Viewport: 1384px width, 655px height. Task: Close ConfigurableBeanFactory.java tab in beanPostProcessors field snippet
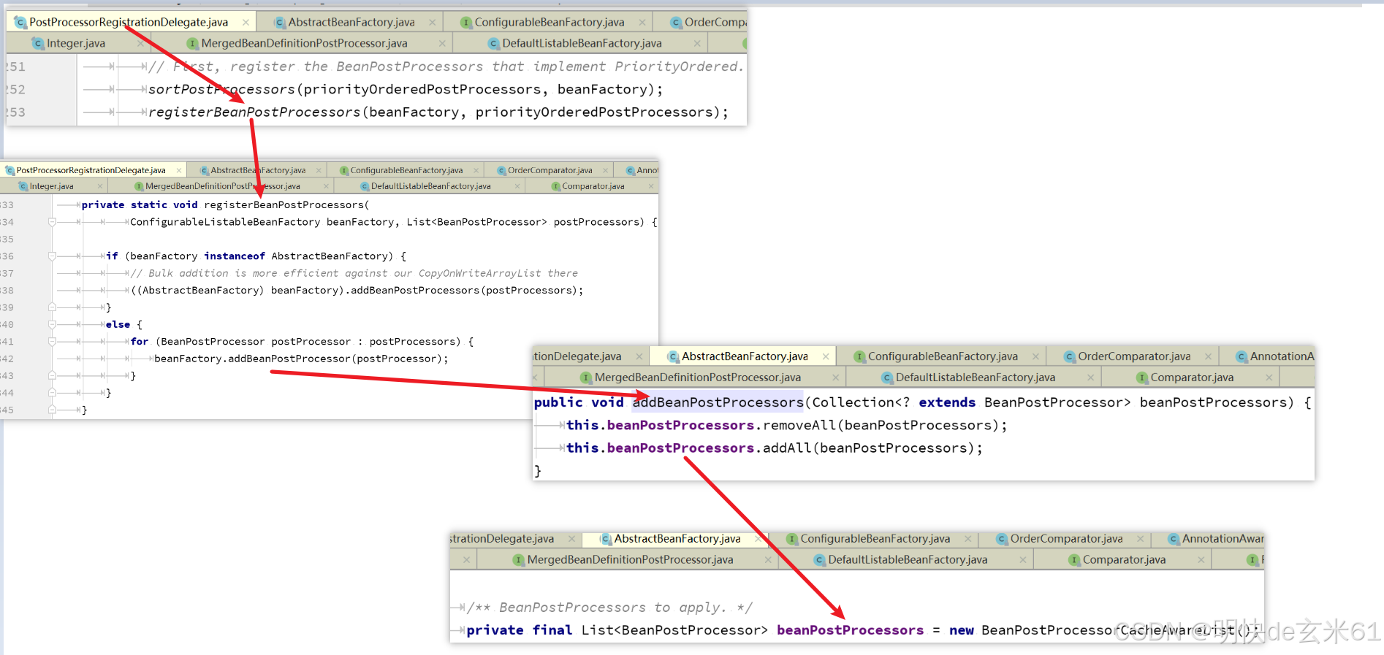coord(968,539)
